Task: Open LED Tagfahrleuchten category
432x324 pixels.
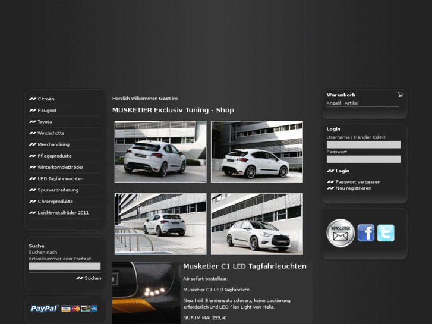Action: (x=60, y=178)
